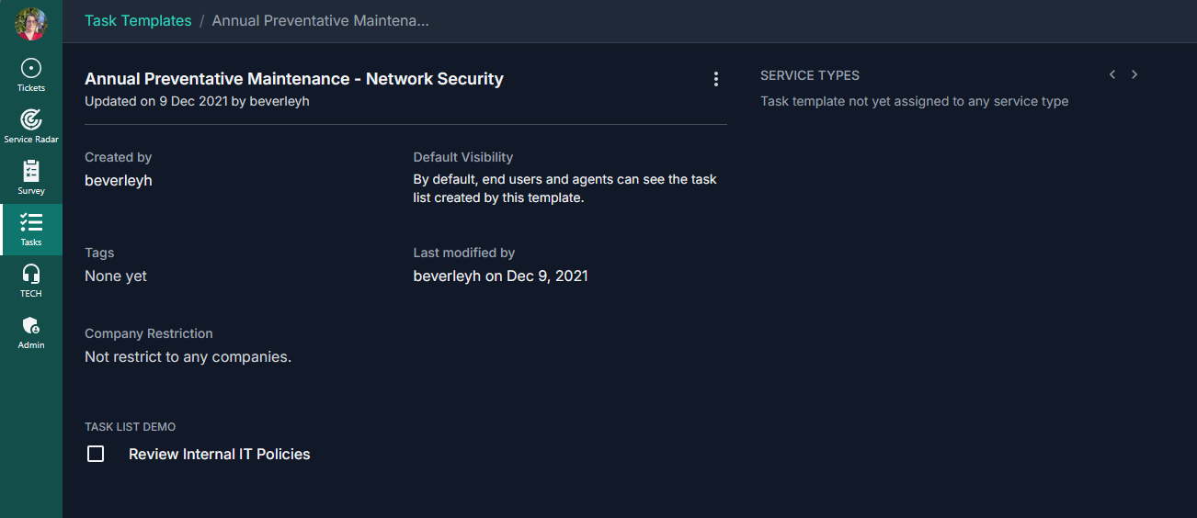Image resolution: width=1197 pixels, height=518 pixels.
Task: Click the Annual Preventative Maintenance breadcrumb
Action: tap(320, 20)
